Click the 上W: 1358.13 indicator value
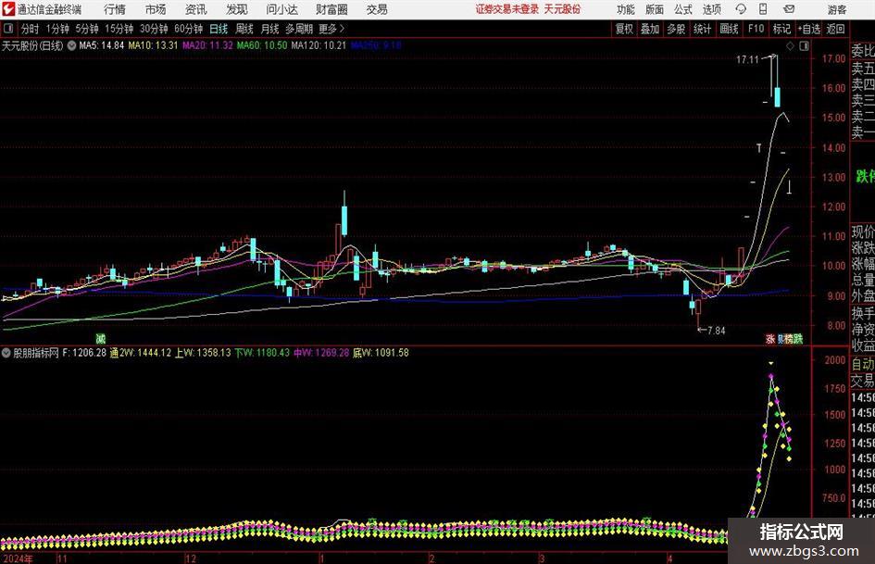 203,353
